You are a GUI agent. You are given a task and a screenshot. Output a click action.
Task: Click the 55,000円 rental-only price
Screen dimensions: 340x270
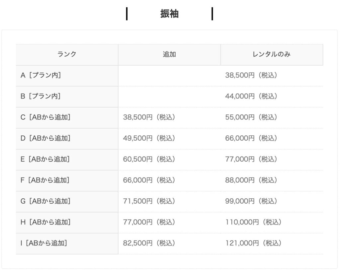[251, 117]
